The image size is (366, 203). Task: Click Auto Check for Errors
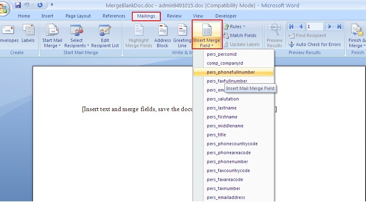coord(314,44)
